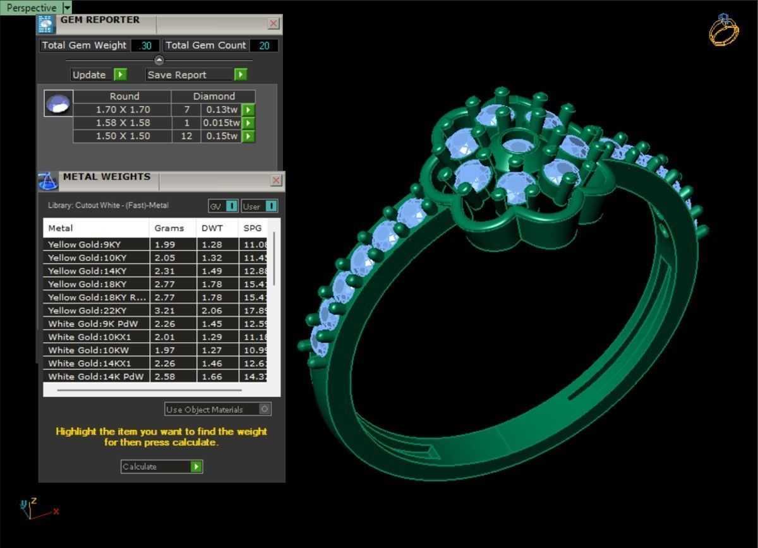
Task: Click the Grams column header
Action: tap(173, 228)
